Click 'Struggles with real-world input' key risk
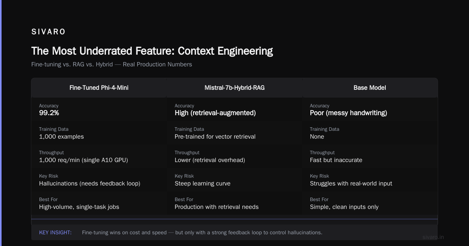The image size is (469, 246). tap(351, 184)
